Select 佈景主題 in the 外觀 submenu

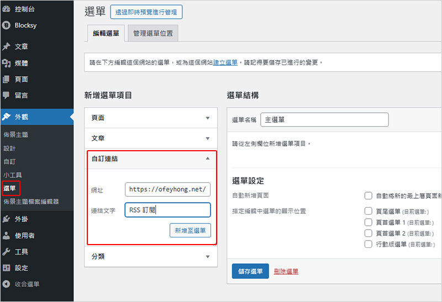pos(16,135)
